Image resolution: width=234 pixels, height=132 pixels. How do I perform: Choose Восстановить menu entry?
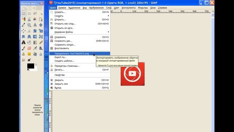pyautogui.click(x=80, y=48)
